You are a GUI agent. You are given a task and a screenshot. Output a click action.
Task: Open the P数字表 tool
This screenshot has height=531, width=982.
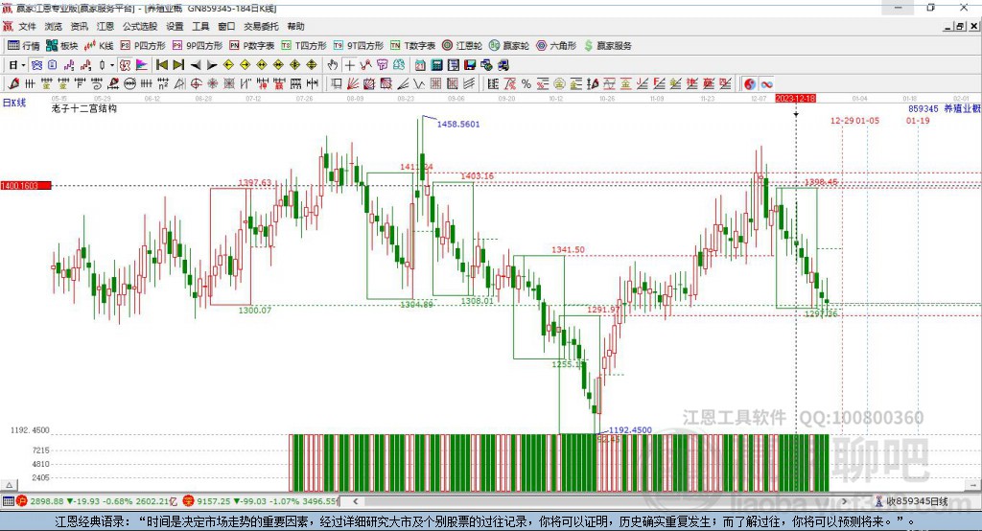click(x=252, y=46)
